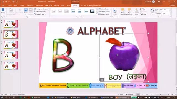This screenshot has height=99, width=177.
Task: Click the Alt Text icon
Action: pos(115,12)
